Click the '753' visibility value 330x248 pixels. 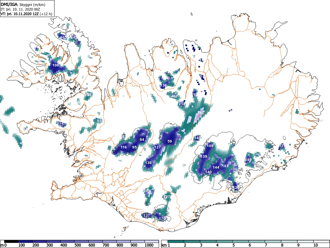(201, 113)
